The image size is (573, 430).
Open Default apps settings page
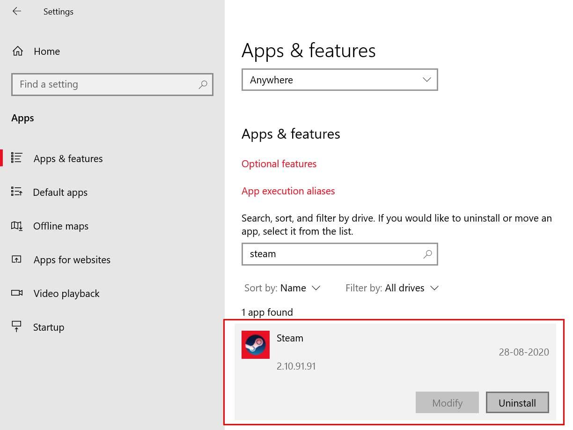60,193
